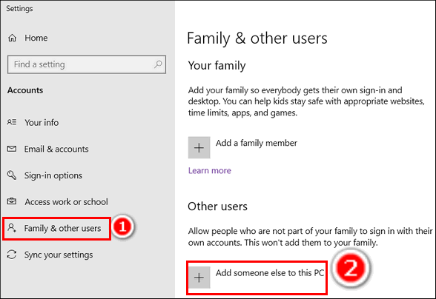Open Sync your settings
The width and height of the screenshot is (436, 299).
59,255
